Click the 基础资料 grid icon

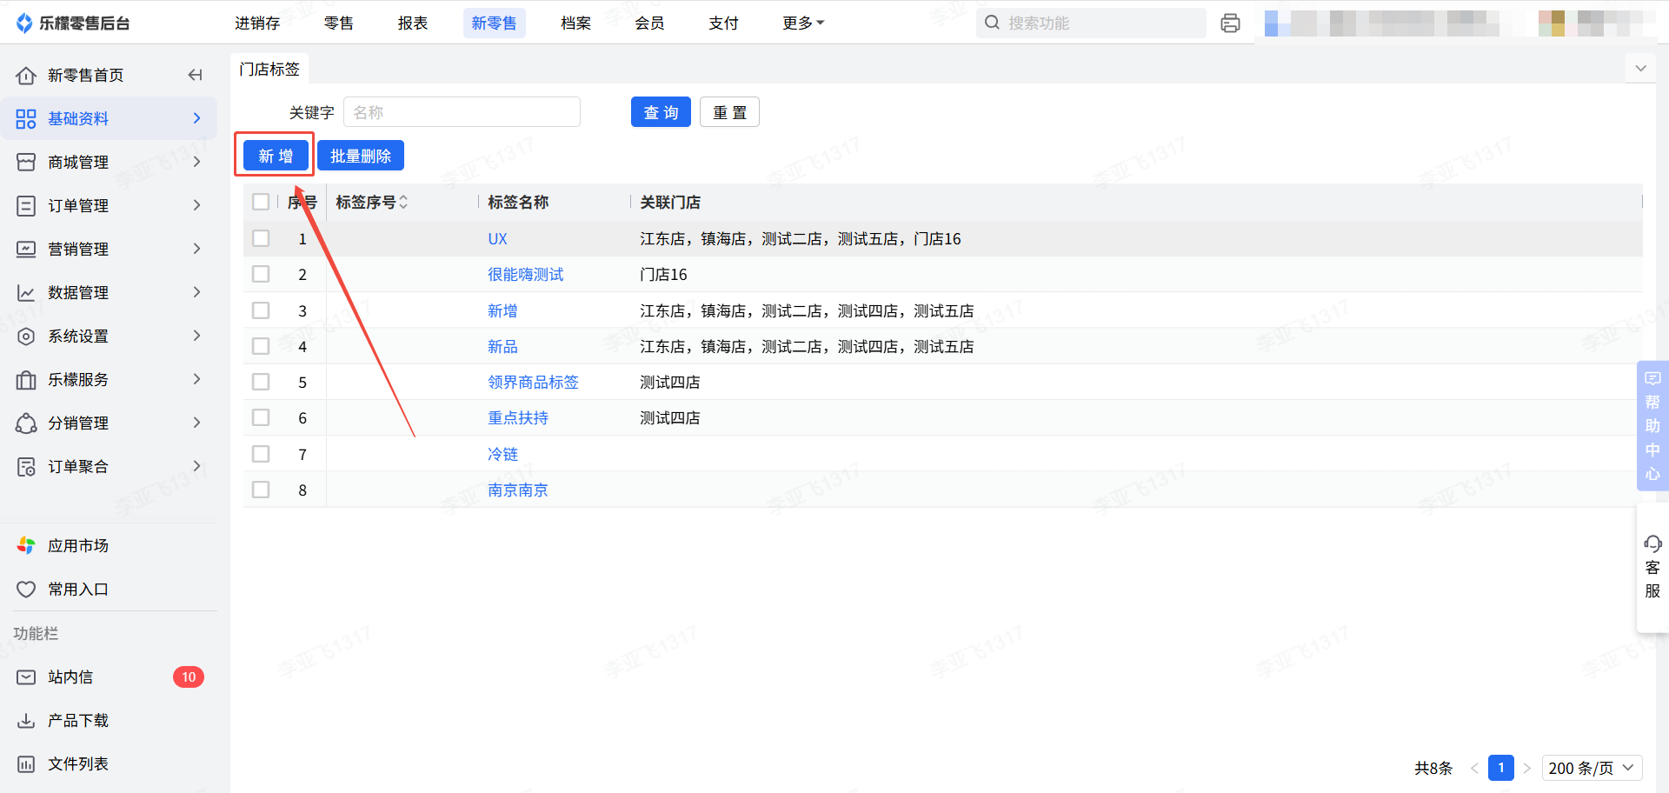coord(26,118)
